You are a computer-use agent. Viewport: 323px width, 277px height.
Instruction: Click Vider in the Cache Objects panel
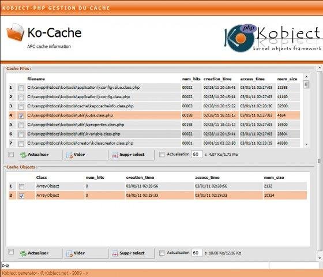tap(86, 253)
